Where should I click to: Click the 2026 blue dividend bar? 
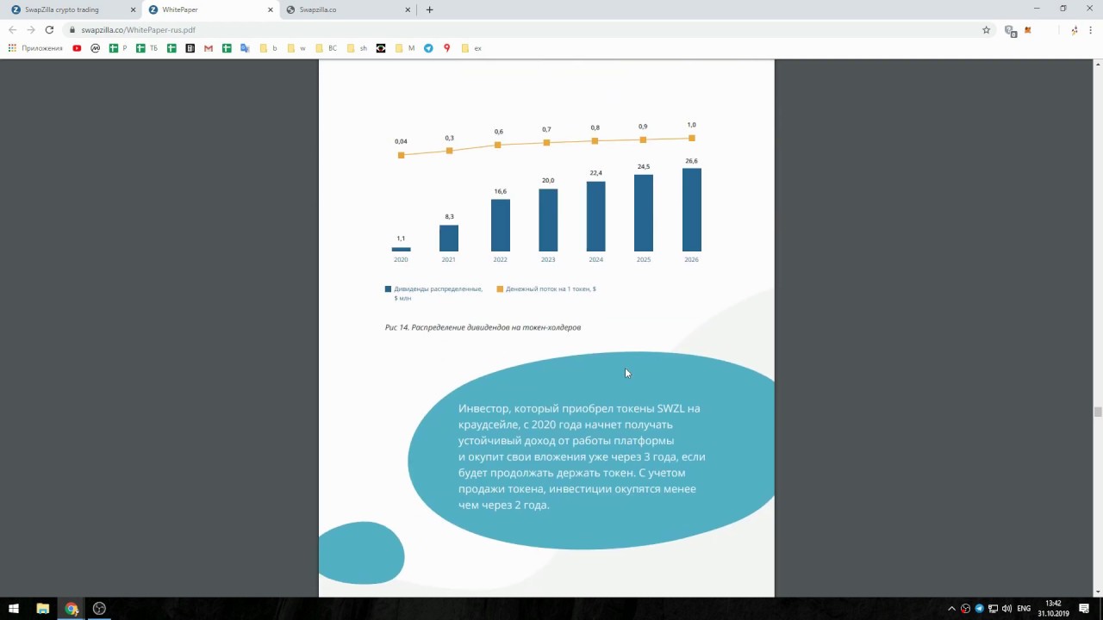[691, 209]
